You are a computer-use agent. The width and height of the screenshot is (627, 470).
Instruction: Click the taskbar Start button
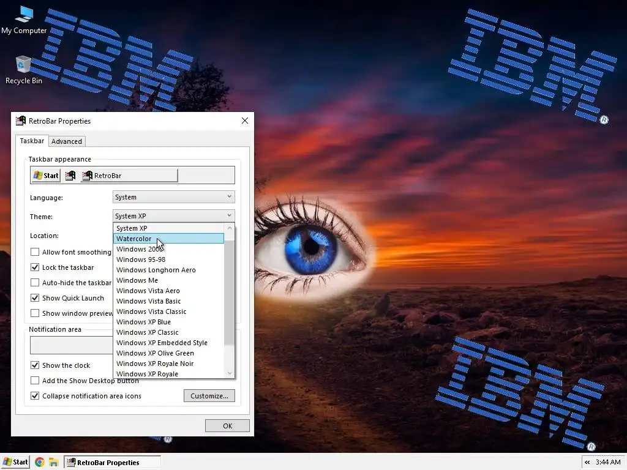coord(15,463)
